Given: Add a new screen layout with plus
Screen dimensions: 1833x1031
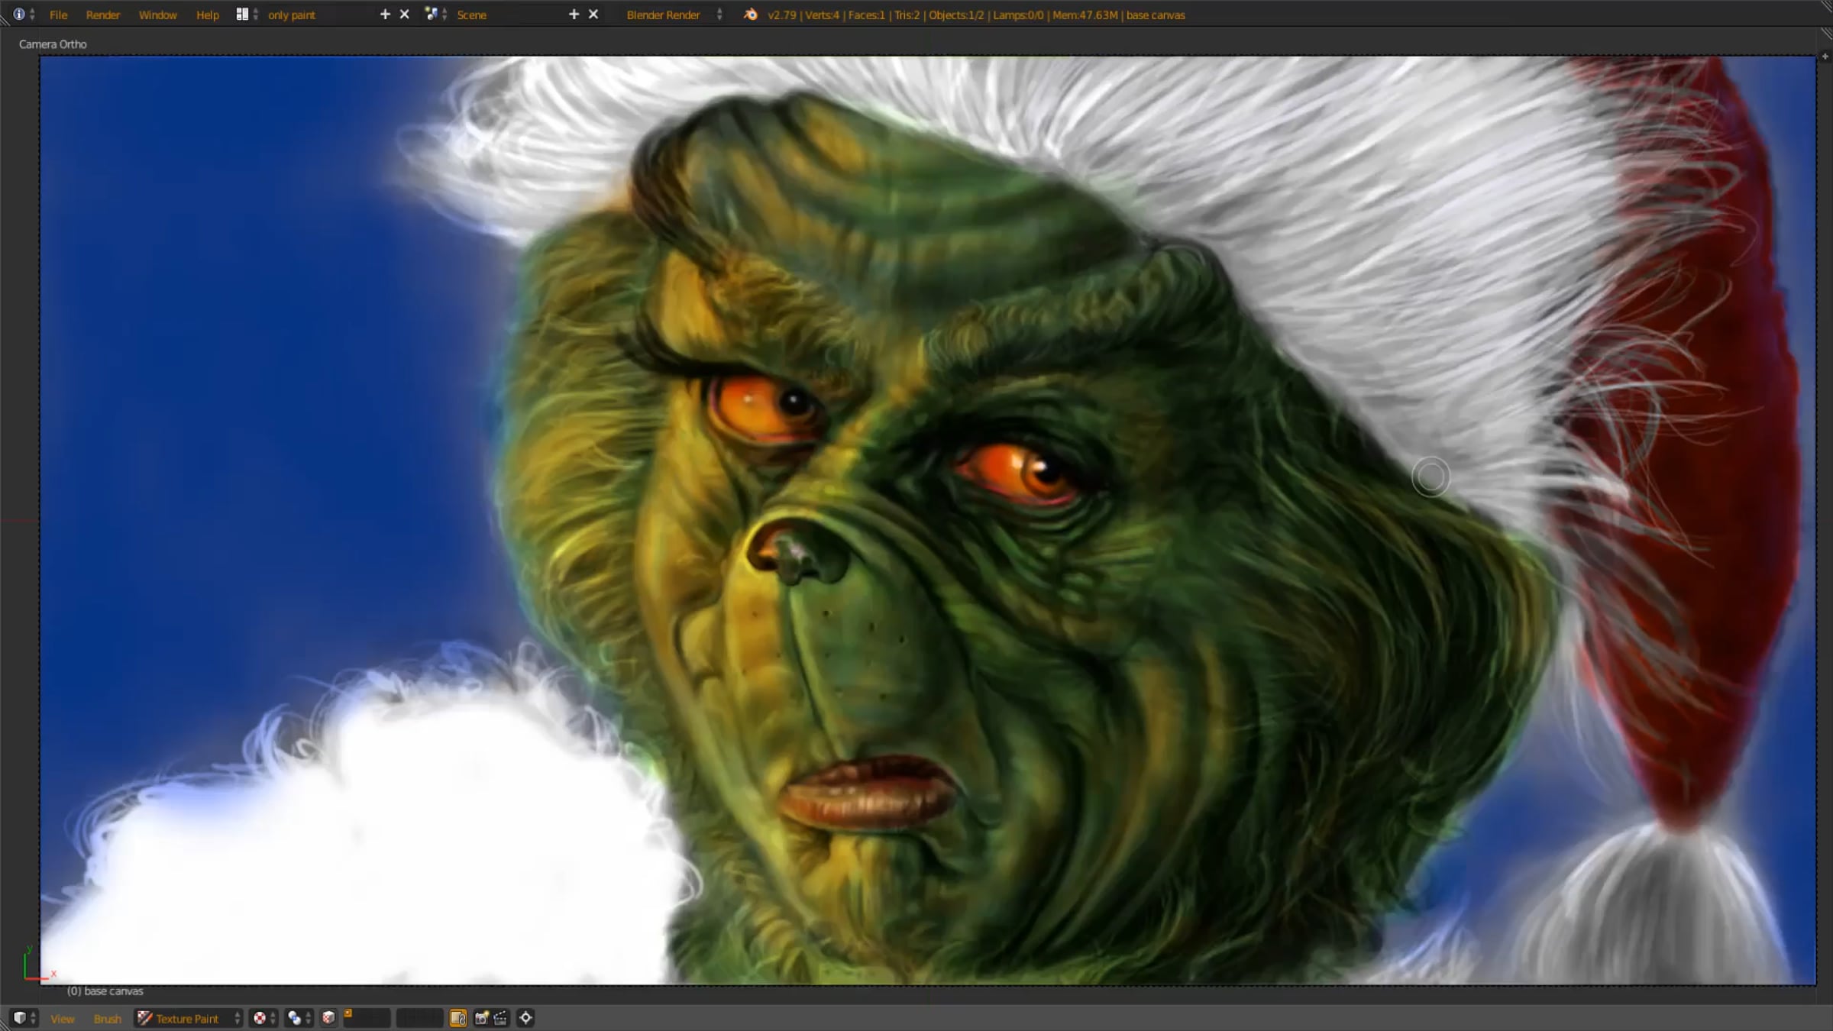Looking at the screenshot, I should [x=385, y=15].
